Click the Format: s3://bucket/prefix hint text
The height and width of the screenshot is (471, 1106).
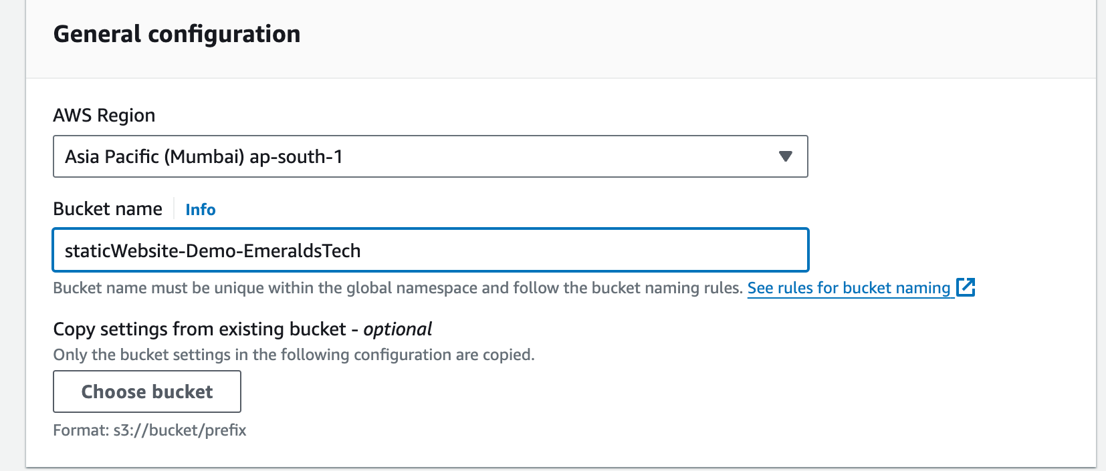point(150,430)
